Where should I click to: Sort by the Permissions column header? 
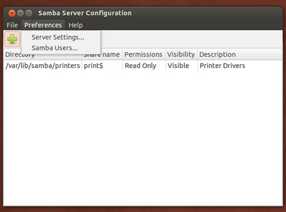tap(144, 54)
